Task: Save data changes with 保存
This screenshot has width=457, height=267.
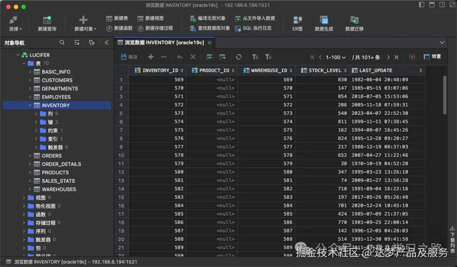Action: pos(129,57)
